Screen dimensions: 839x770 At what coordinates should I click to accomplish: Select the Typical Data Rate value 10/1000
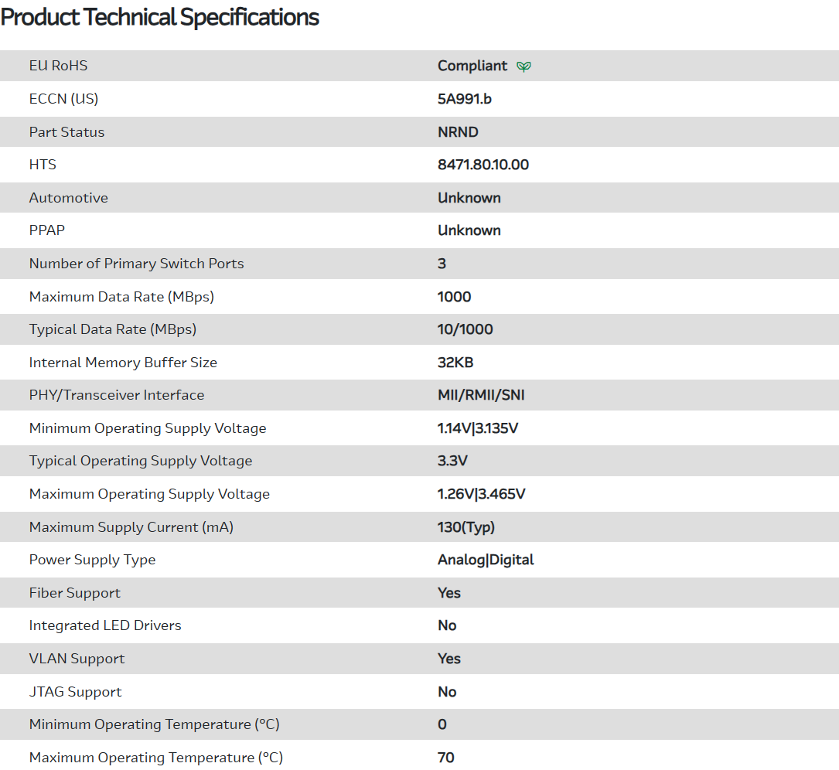tap(465, 329)
